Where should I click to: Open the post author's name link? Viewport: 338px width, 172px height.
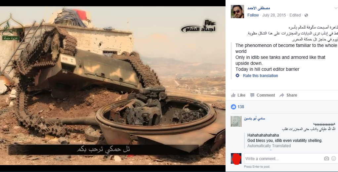(259, 8)
